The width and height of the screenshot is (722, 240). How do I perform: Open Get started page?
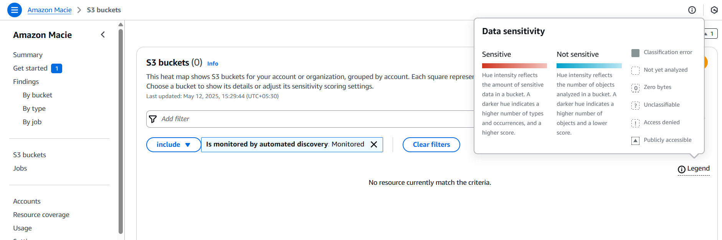(30, 68)
